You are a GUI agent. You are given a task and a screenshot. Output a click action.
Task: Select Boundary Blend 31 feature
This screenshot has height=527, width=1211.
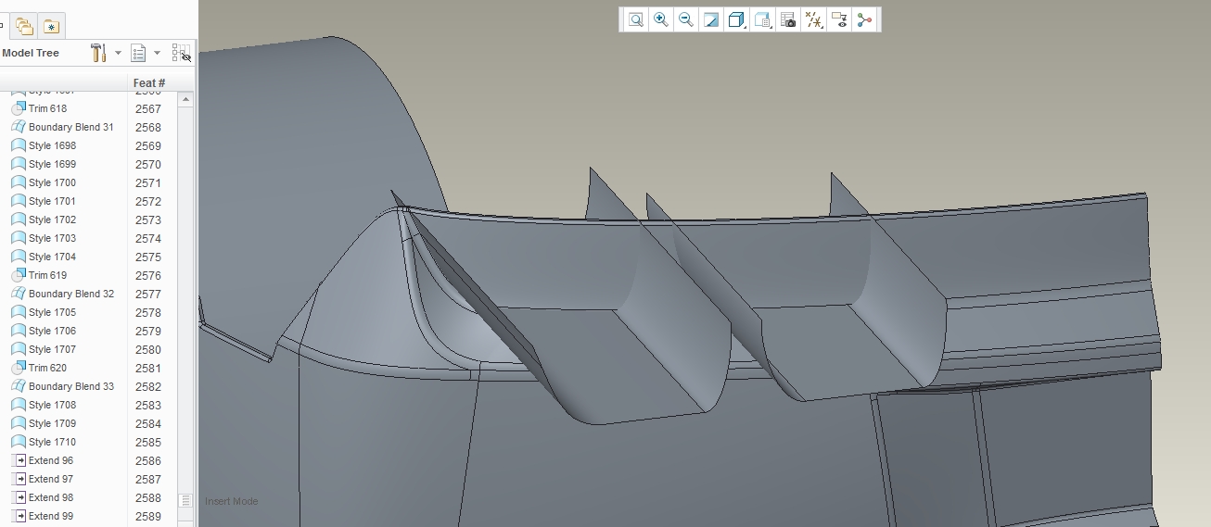pos(71,127)
